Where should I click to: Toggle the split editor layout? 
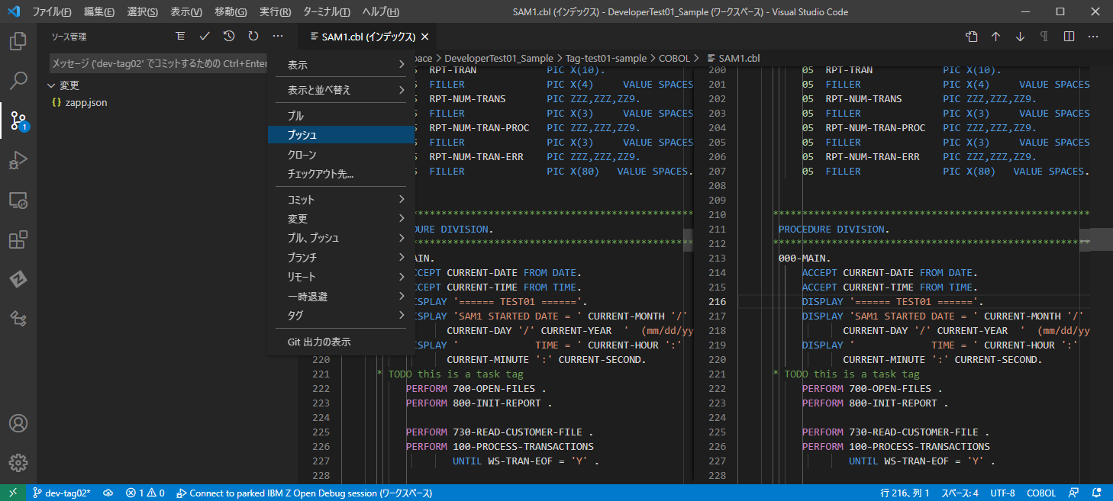pos(1069,37)
